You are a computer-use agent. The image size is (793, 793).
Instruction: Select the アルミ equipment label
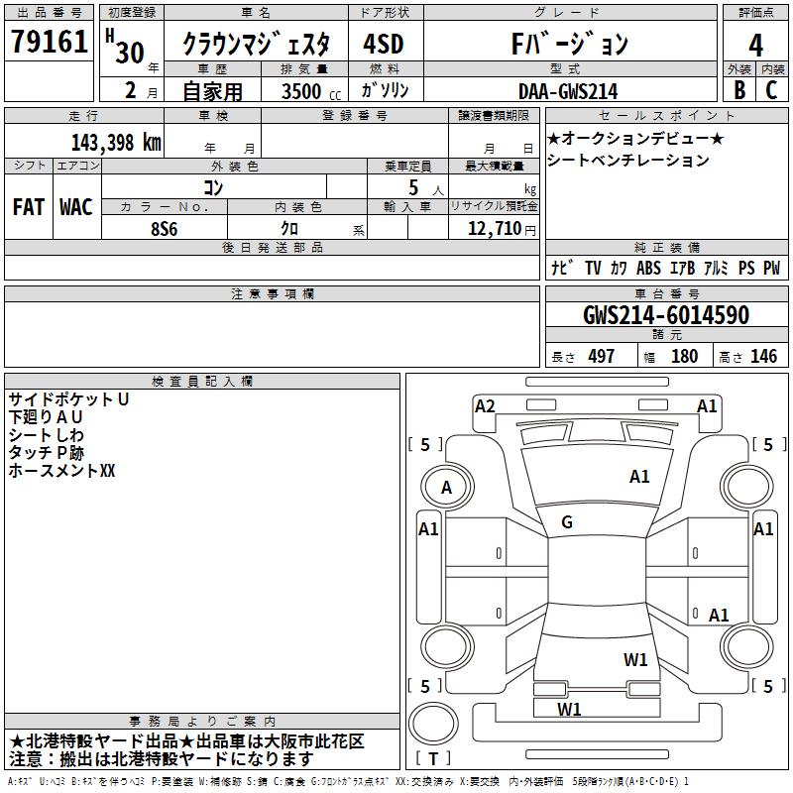tap(716, 268)
